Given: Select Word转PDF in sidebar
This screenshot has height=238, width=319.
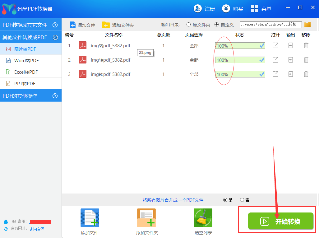Looking at the screenshot, I should point(26,61).
